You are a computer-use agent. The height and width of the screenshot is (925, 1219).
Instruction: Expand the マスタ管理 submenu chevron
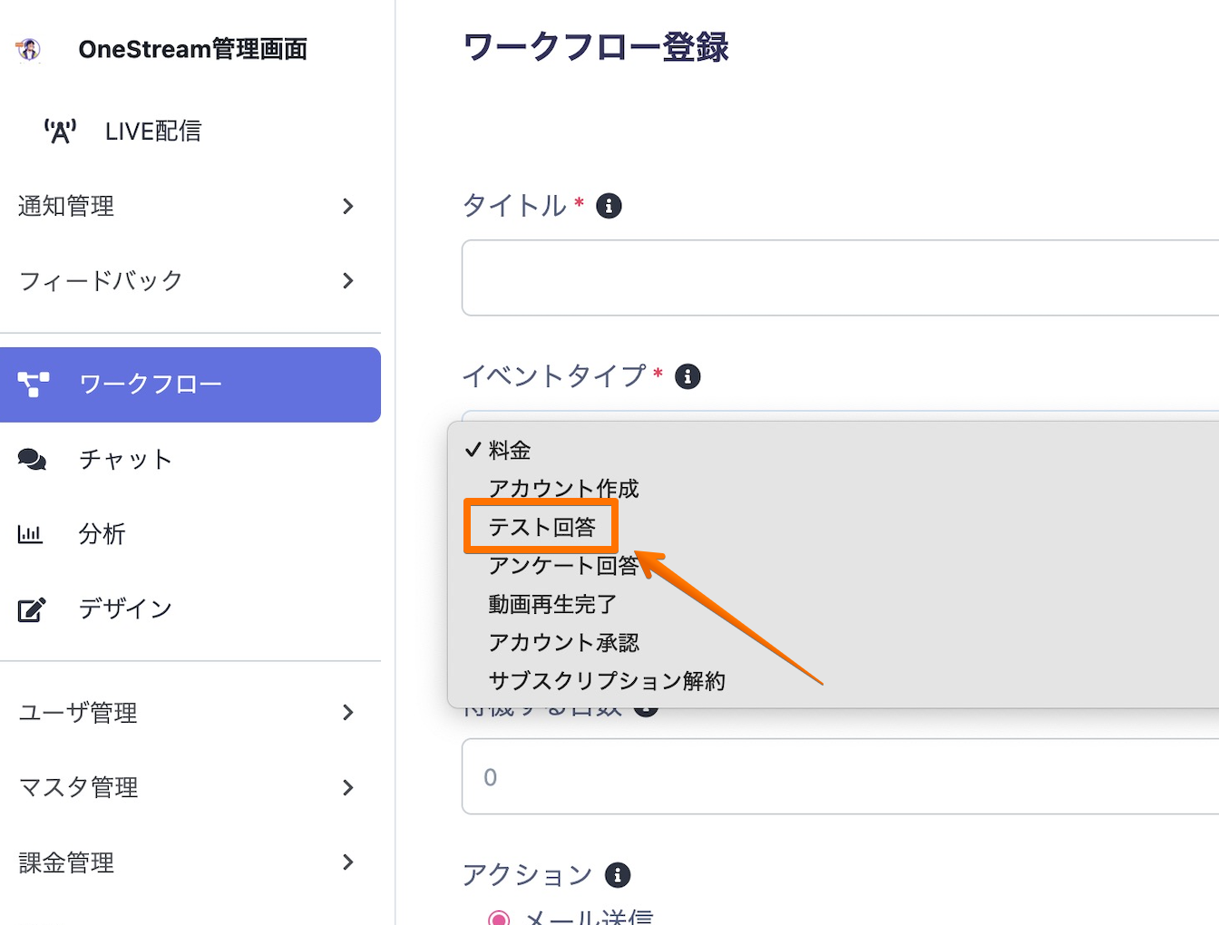tap(348, 787)
